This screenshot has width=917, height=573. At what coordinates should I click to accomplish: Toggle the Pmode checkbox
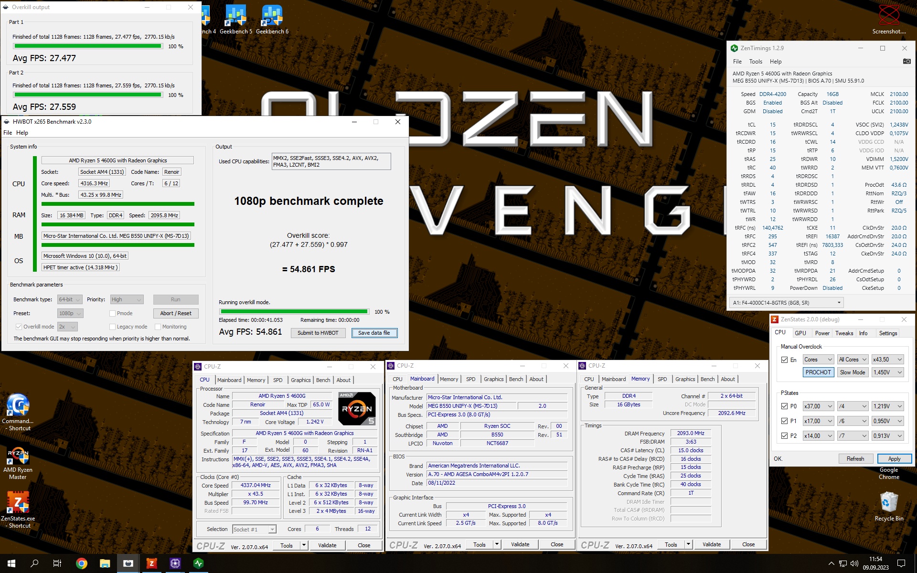pos(112,313)
